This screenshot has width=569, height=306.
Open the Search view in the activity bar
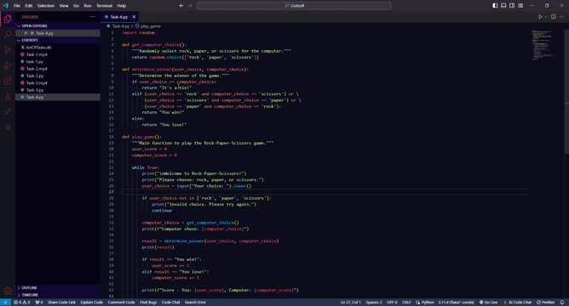pos(8,34)
